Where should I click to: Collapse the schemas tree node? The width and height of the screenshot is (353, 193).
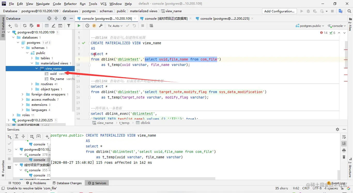pyautogui.click(x=23, y=48)
